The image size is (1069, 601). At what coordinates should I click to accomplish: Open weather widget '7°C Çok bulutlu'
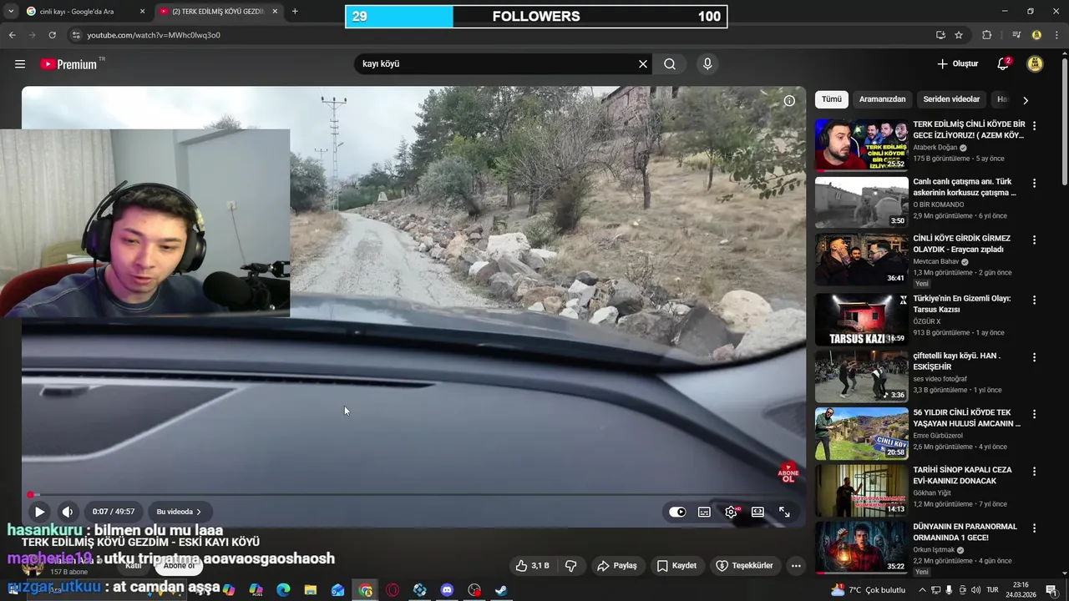pyautogui.click(x=869, y=590)
